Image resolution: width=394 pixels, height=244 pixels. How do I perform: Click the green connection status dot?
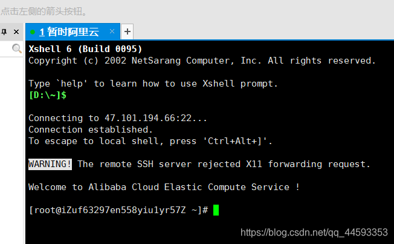(x=33, y=31)
